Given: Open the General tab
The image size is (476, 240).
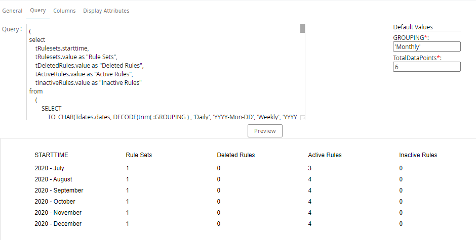Looking at the screenshot, I should (x=12, y=11).
